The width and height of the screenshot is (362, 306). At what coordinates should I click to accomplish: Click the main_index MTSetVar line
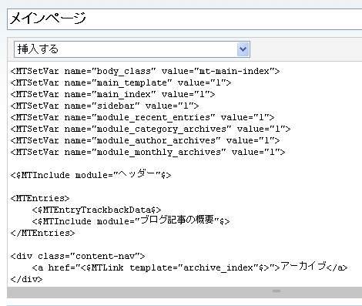pos(112,94)
